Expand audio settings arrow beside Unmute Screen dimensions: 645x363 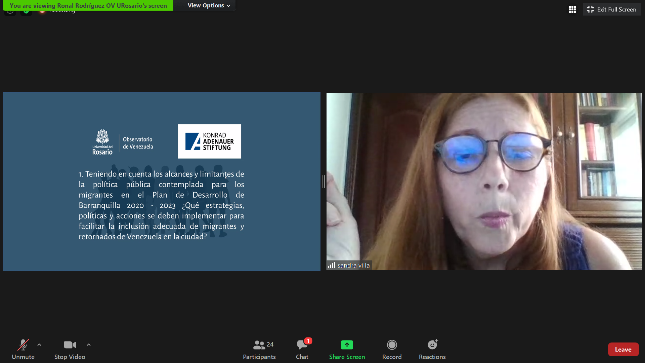pos(39,345)
